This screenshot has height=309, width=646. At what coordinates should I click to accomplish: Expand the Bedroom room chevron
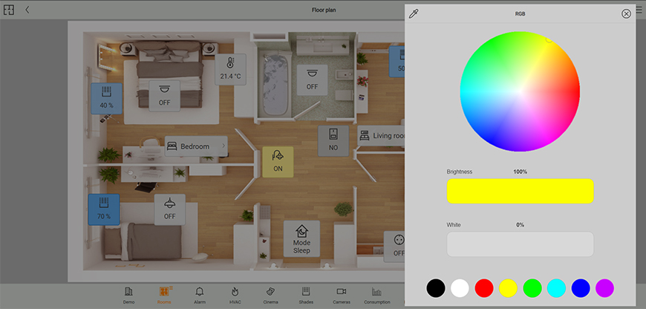tap(224, 146)
